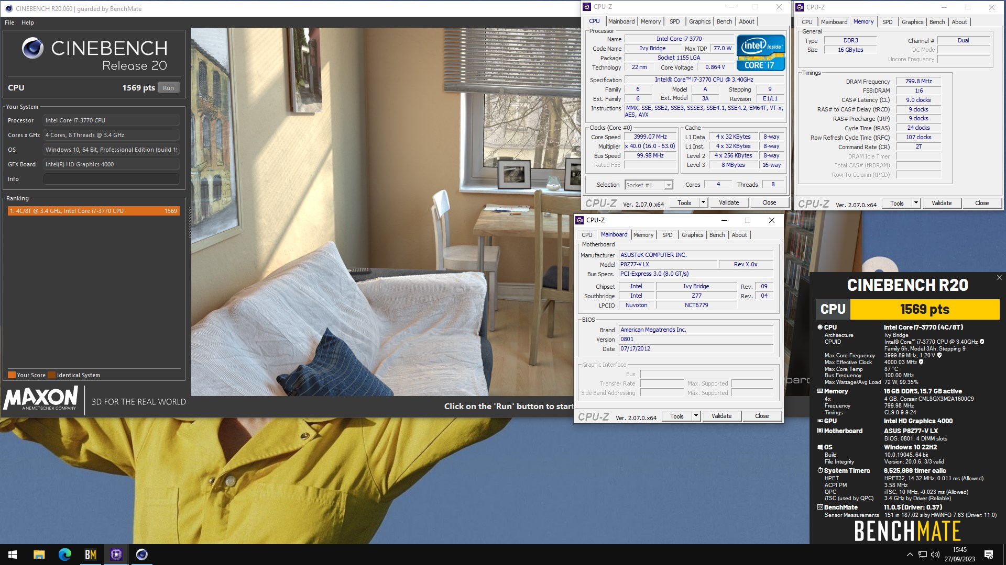This screenshot has width=1006, height=565.
Task: Click the CPU section icon in BenchMate panel
Action: coord(820,327)
